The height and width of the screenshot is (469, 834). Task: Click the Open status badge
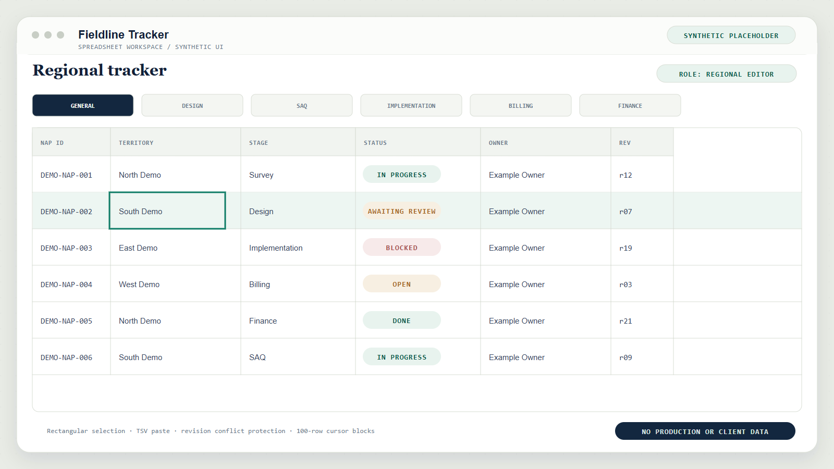click(402, 284)
